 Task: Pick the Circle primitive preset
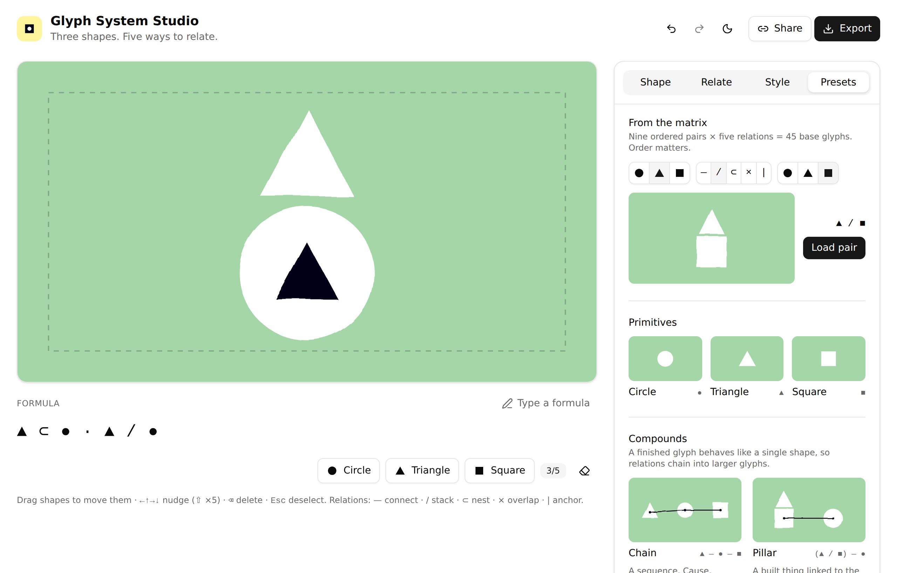point(665,359)
